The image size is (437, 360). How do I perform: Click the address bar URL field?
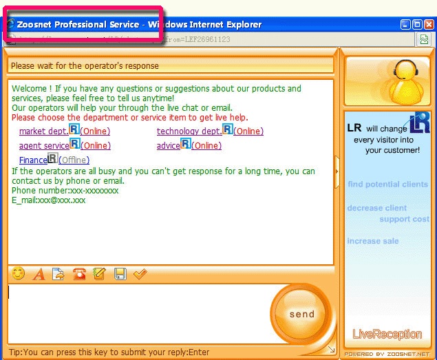pos(209,39)
